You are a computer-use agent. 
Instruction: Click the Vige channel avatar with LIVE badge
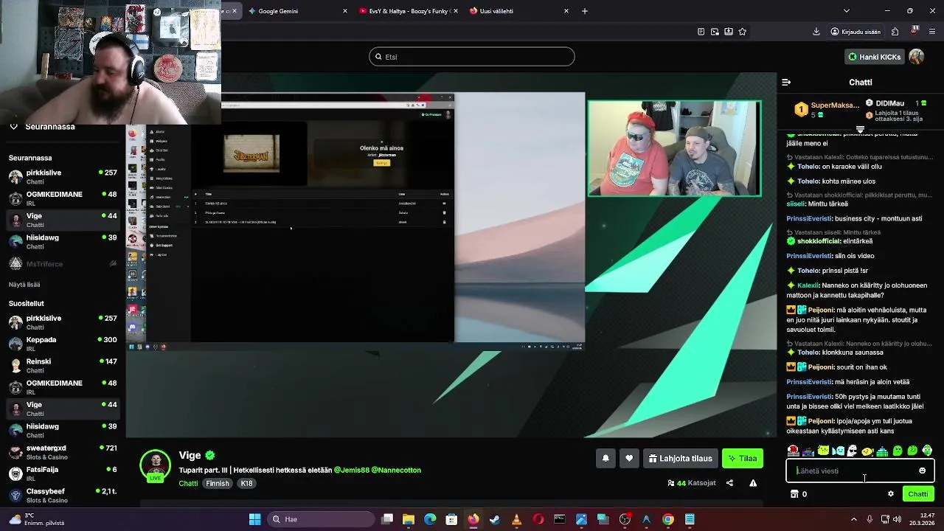(x=156, y=466)
